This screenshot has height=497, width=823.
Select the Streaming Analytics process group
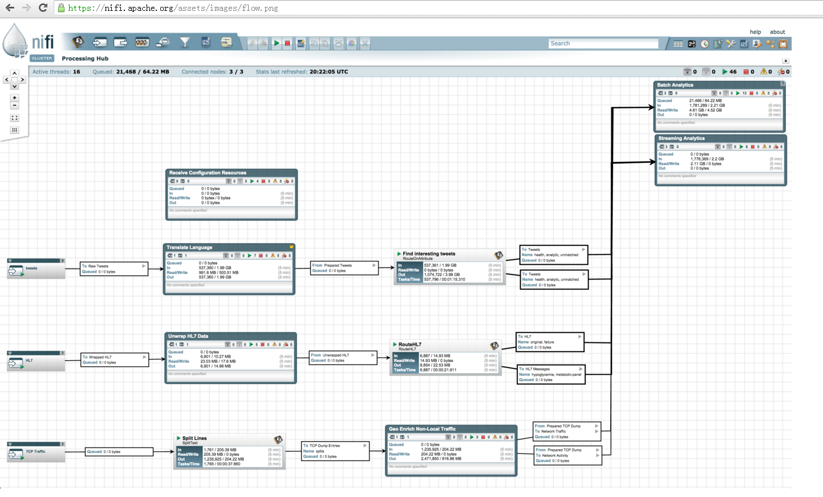[721, 160]
